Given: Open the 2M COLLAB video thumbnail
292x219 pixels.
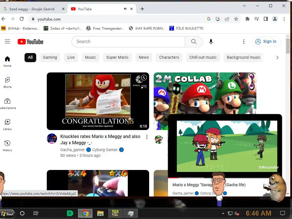Looking at the screenshot, I should pyautogui.click(x=205, y=93).
